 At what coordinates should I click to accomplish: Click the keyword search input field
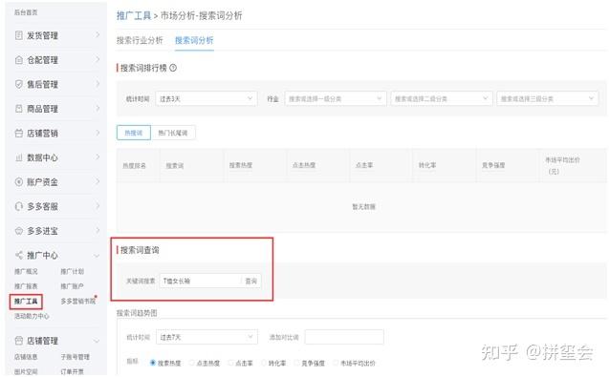(201, 281)
